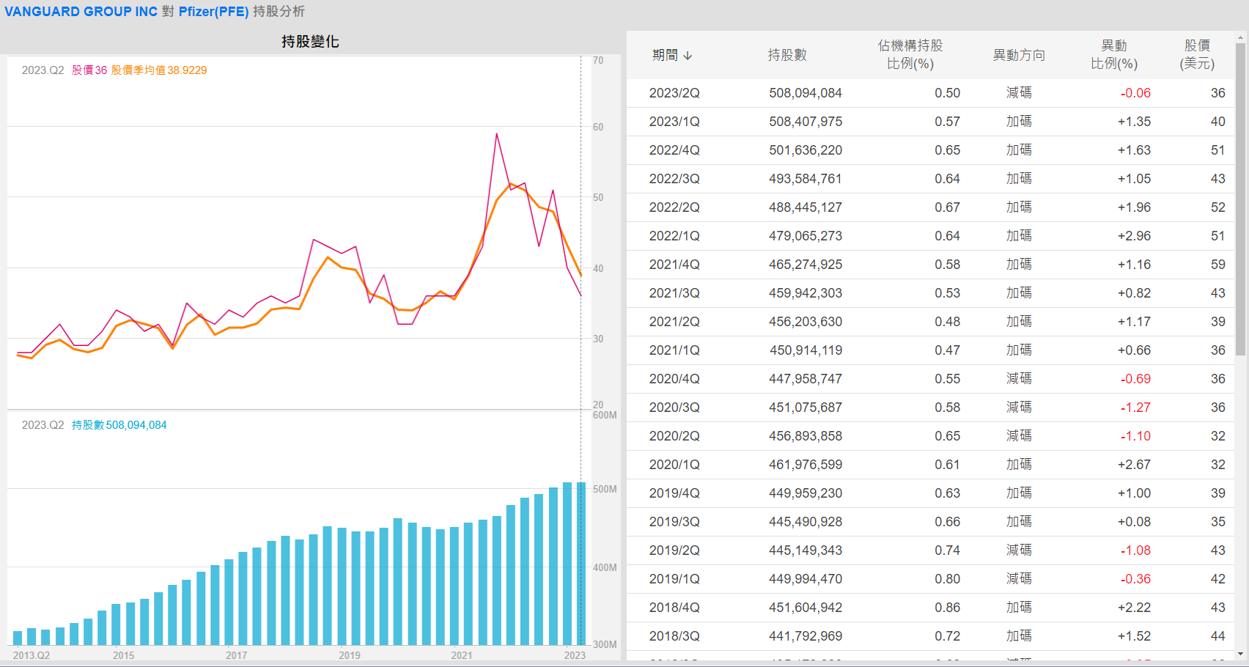The image size is (1249, 667).
Task: Open the VANGUARD GROUP INC link
Action: tap(81, 12)
